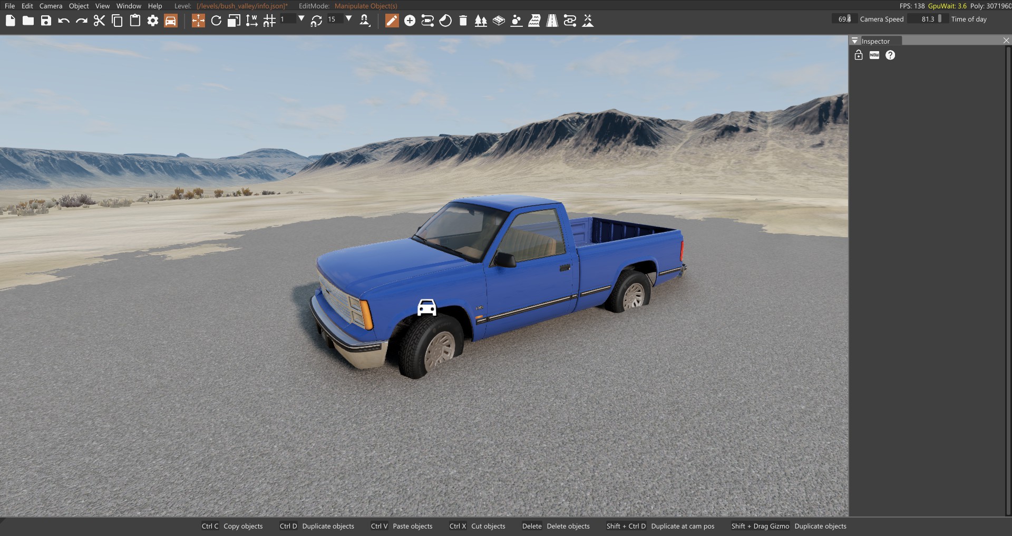
Task: Click the level path /levels/bush_valley/info.json
Action: click(x=241, y=6)
